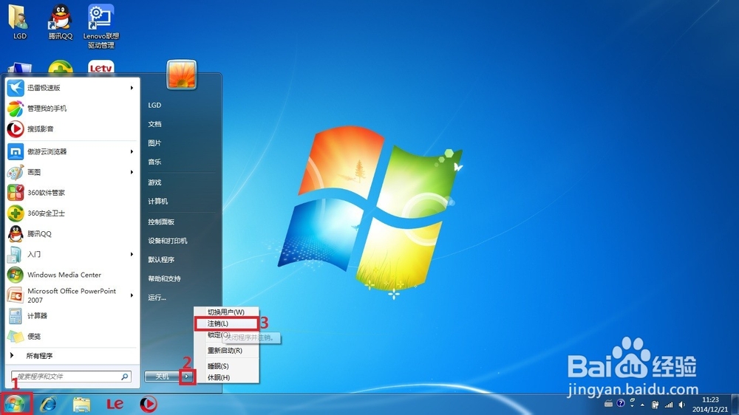Click the 关机 shutdown button
The image size is (739, 415).
coord(162,377)
